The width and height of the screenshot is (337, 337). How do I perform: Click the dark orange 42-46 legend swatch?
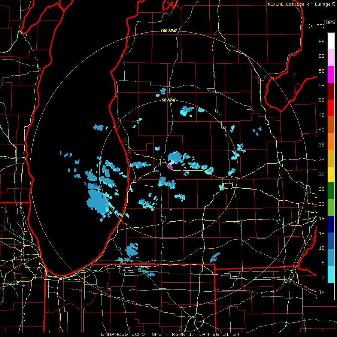(x=331, y=124)
